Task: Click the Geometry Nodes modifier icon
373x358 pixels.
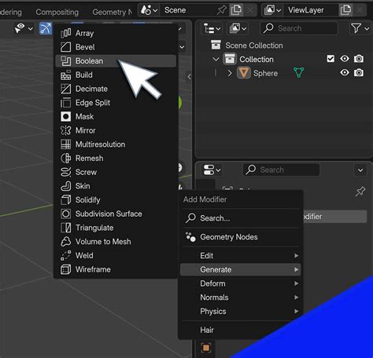Action: pyautogui.click(x=190, y=237)
